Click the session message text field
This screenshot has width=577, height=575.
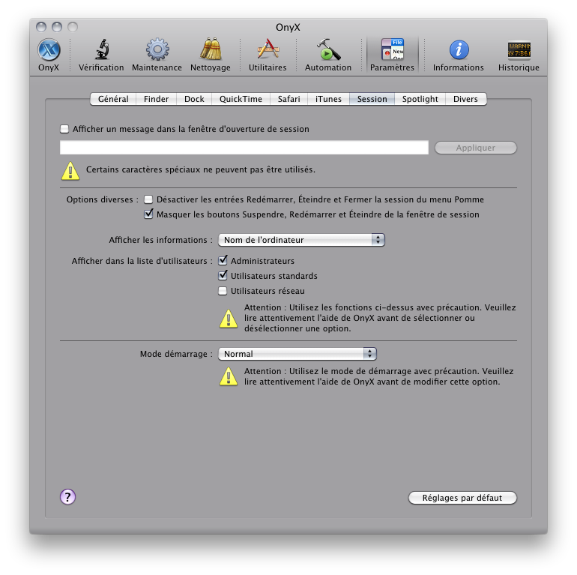(x=244, y=148)
